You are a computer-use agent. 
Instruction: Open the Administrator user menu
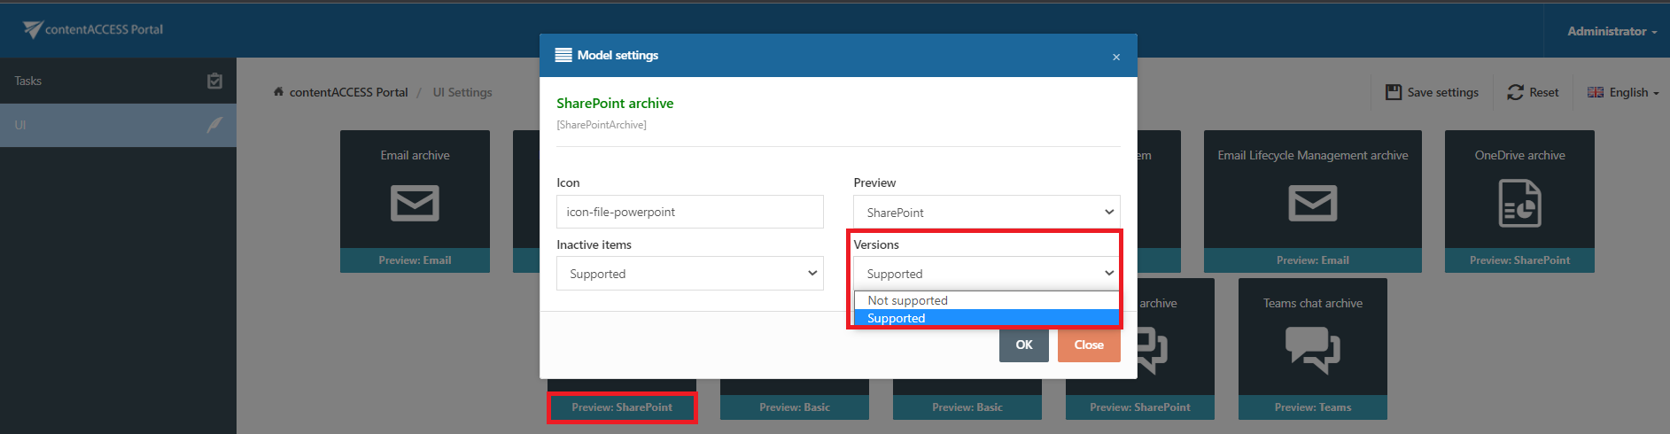point(1612,31)
